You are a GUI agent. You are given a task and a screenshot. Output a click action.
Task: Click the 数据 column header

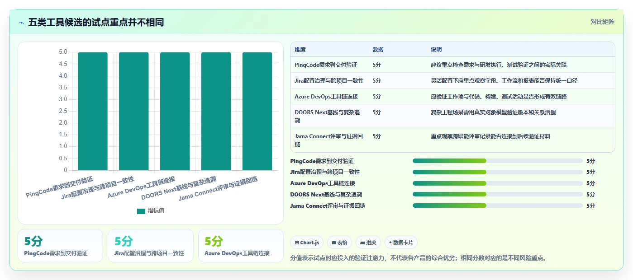[378, 50]
